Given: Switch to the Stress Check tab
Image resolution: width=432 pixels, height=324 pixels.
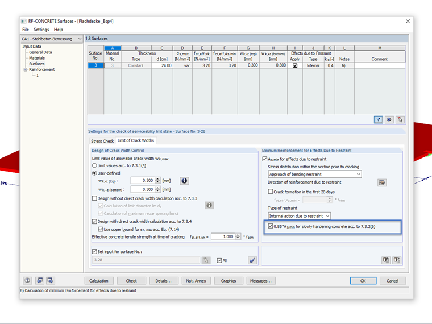Looking at the screenshot, I should tap(102, 141).
